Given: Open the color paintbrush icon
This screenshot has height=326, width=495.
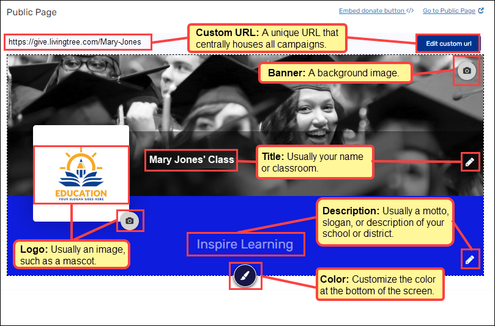Looking at the screenshot, I should coord(244,277).
